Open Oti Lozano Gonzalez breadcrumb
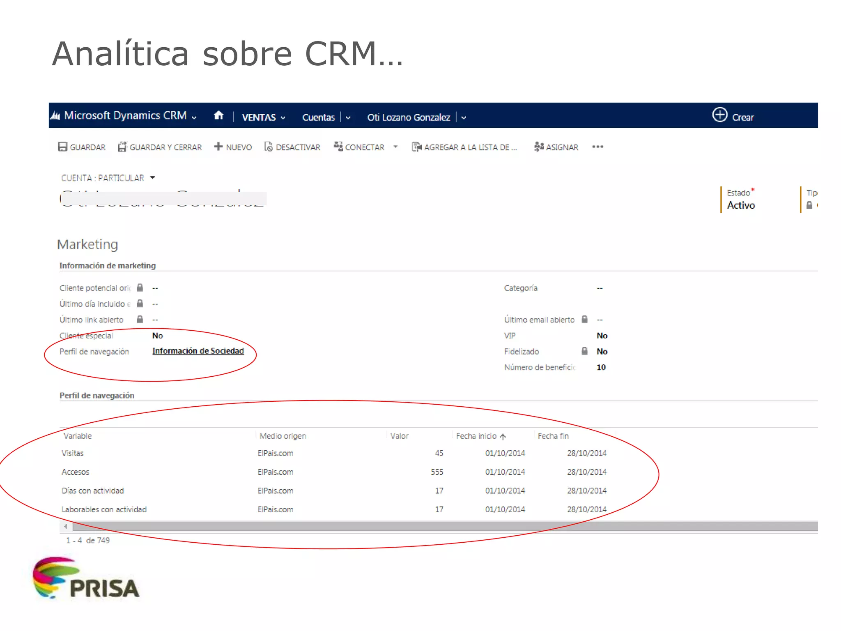 point(409,117)
